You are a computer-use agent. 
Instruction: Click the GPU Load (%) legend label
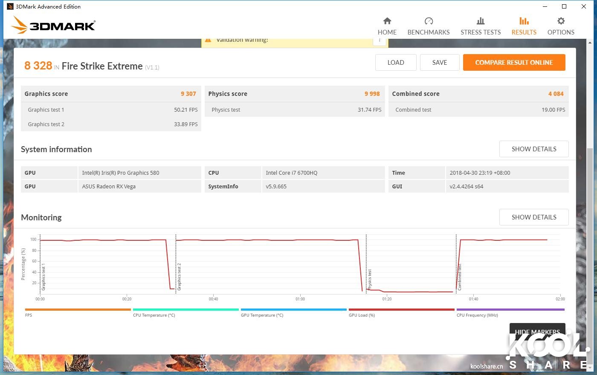pyautogui.click(x=362, y=315)
